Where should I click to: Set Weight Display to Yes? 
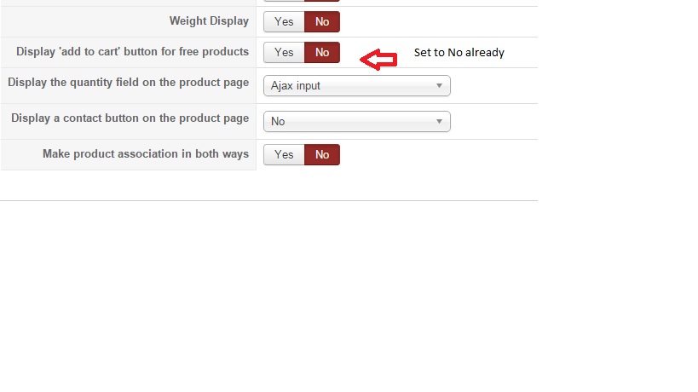coord(284,21)
